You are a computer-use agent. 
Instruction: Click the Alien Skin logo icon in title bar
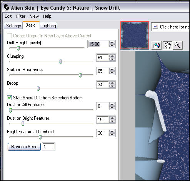(6, 7)
